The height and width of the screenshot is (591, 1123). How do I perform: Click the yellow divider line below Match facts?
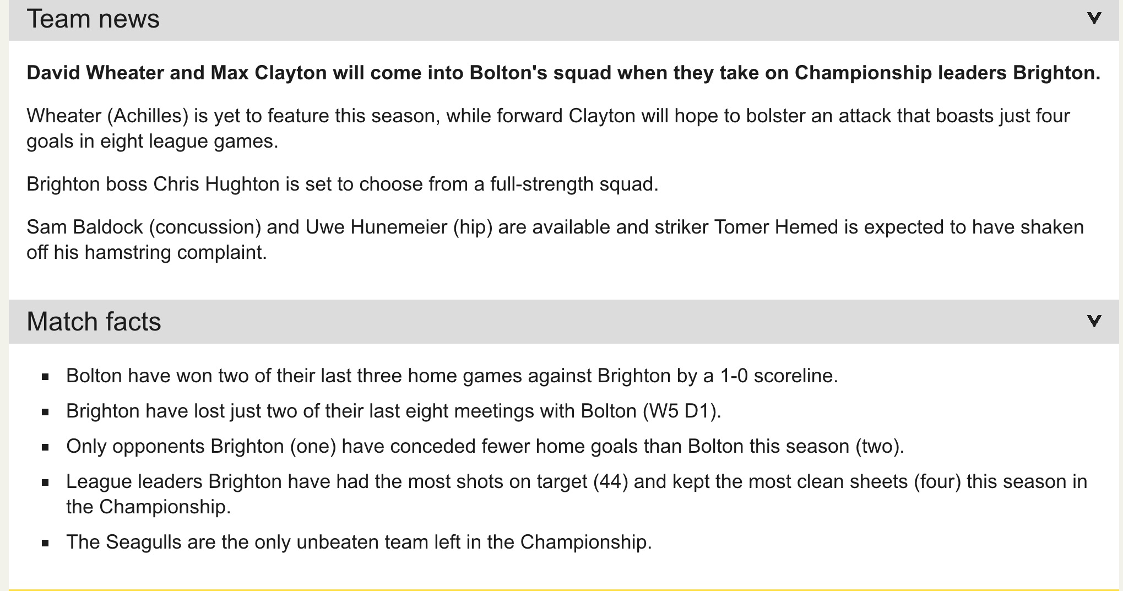pyautogui.click(x=563, y=589)
